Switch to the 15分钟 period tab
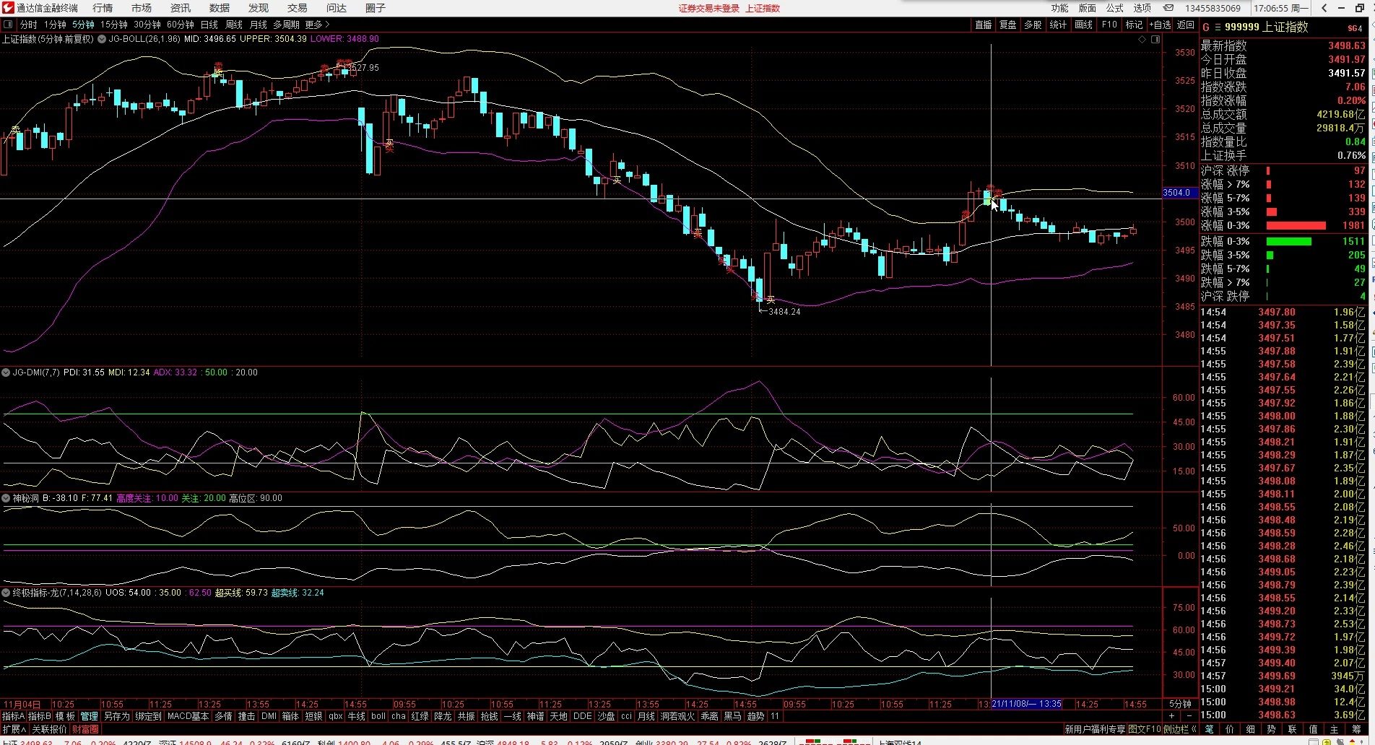The width and height of the screenshot is (1375, 745). [x=114, y=25]
